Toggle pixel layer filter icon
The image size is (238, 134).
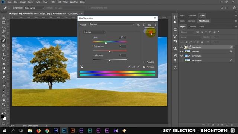[197, 32]
